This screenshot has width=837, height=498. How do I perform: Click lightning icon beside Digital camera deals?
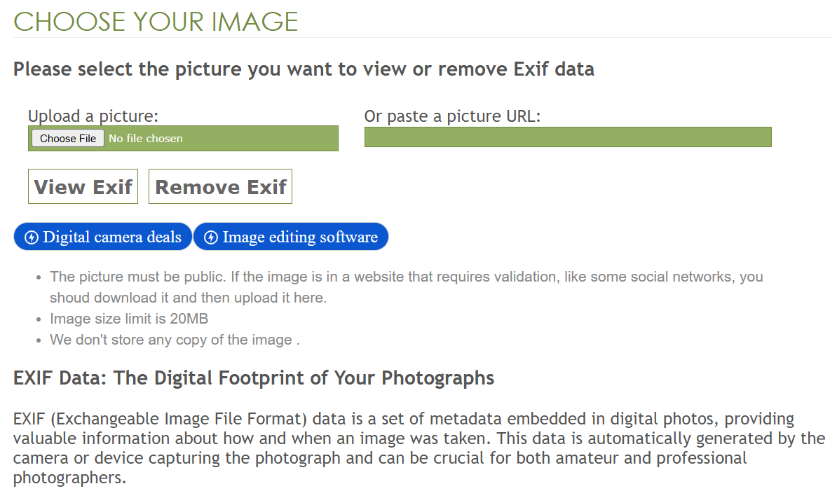click(31, 237)
